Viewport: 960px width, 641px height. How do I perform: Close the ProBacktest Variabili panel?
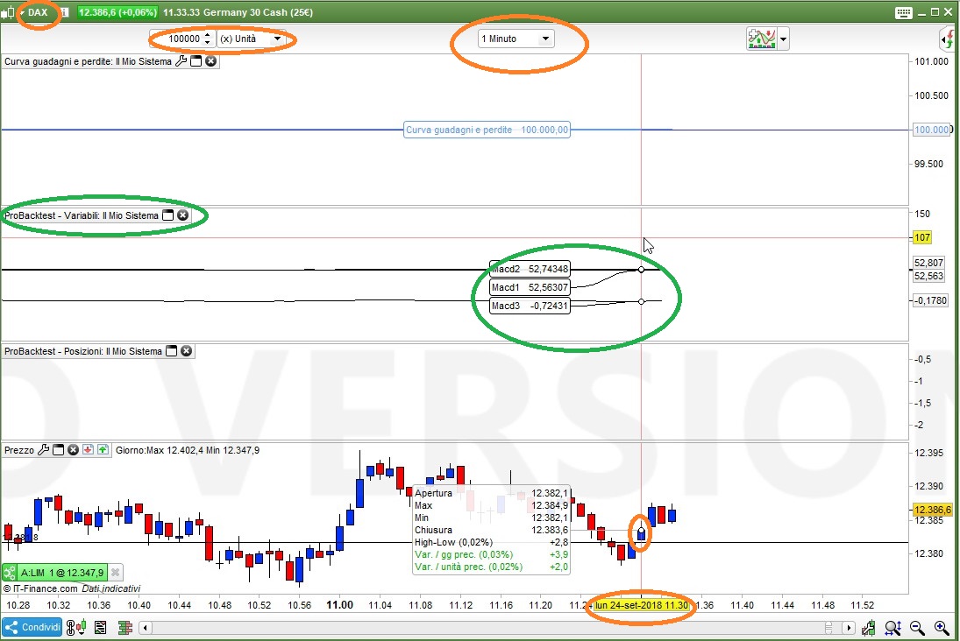[182, 215]
